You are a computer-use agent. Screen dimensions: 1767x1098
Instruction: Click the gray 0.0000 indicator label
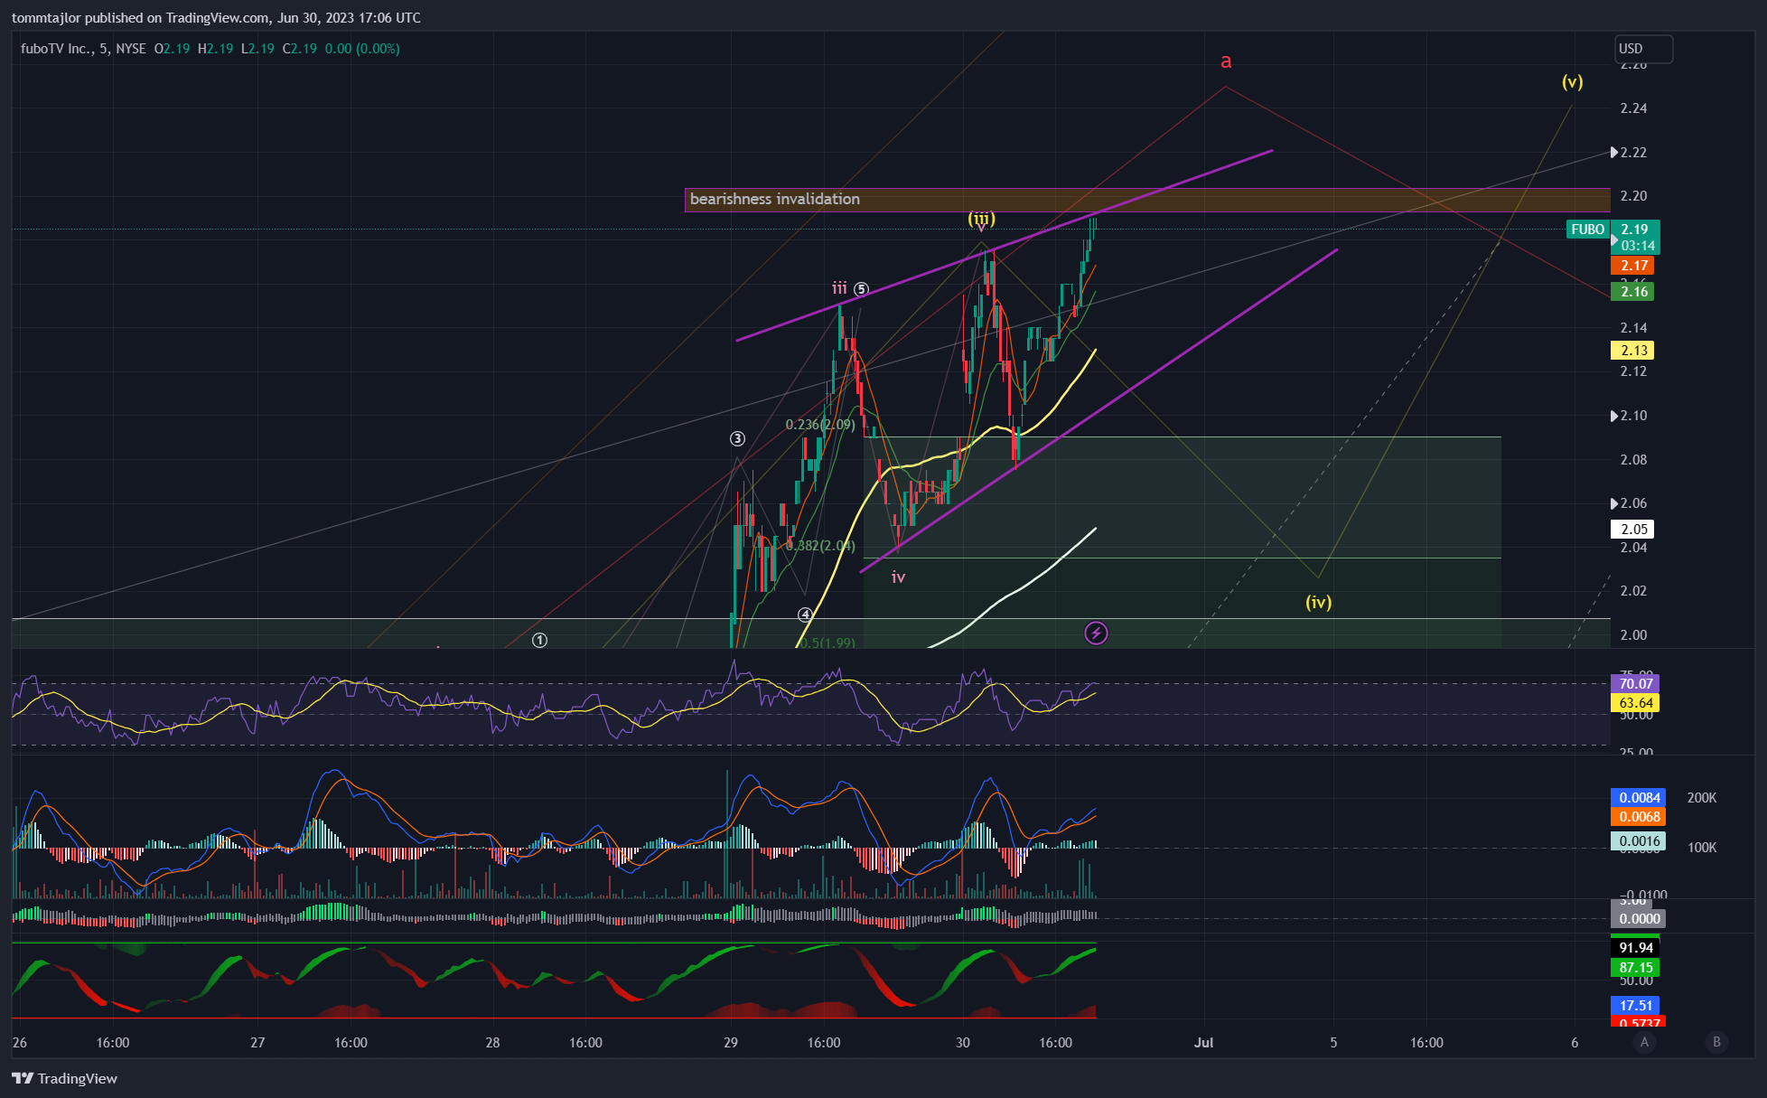[x=1639, y=919]
